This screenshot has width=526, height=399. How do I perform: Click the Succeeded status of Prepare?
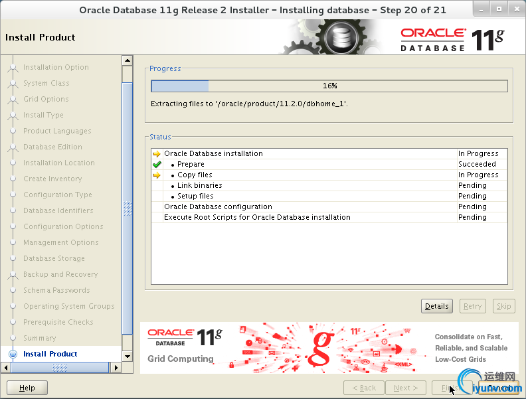477,164
